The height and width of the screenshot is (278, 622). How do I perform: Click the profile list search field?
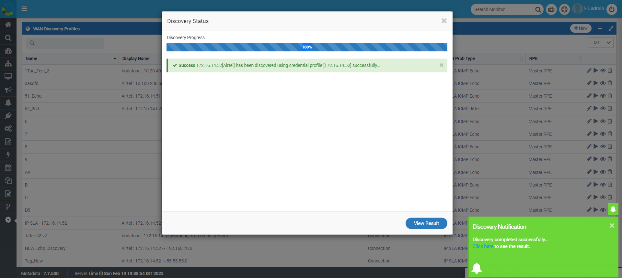pyautogui.click(x=65, y=43)
